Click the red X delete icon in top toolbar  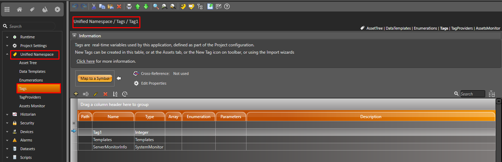point(119,6)
